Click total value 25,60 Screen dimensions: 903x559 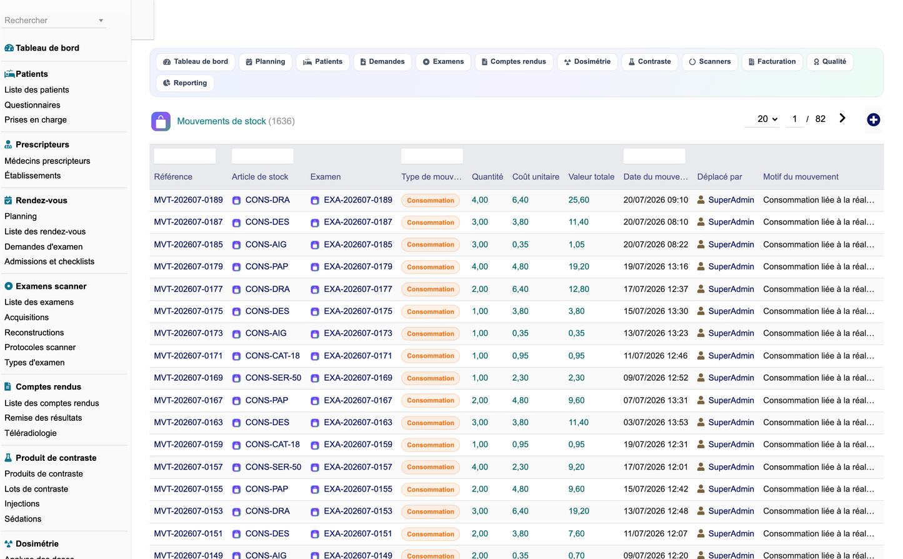click(x=579, y=200)
